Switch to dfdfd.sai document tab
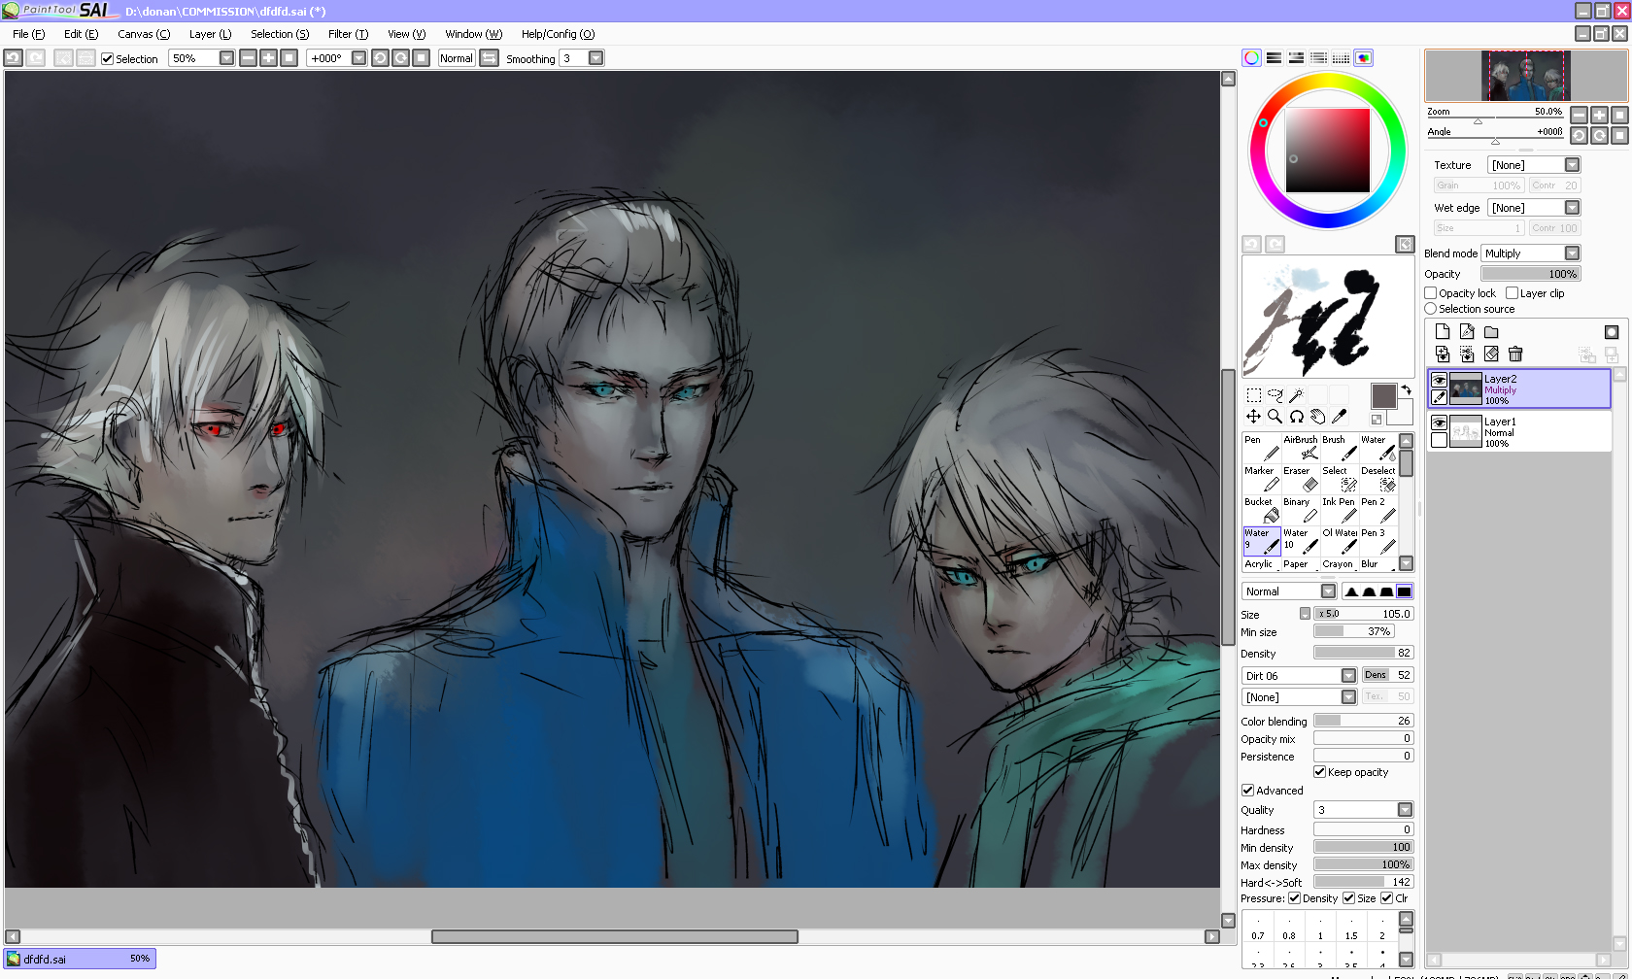Screen dimensions: 1632x979 tap(80, 959)
